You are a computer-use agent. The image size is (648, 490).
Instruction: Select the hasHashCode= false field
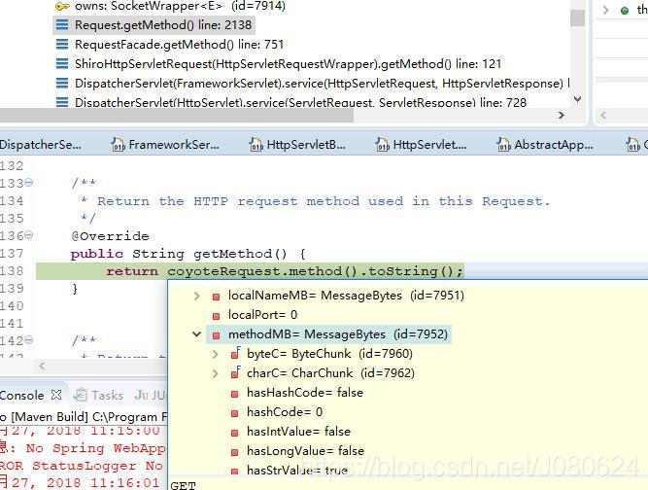click(305, 393)
